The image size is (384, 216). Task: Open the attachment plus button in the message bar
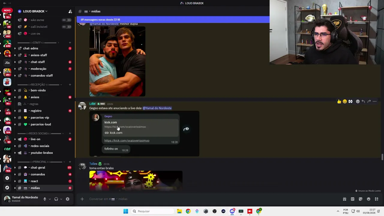(x=82, y=199)
